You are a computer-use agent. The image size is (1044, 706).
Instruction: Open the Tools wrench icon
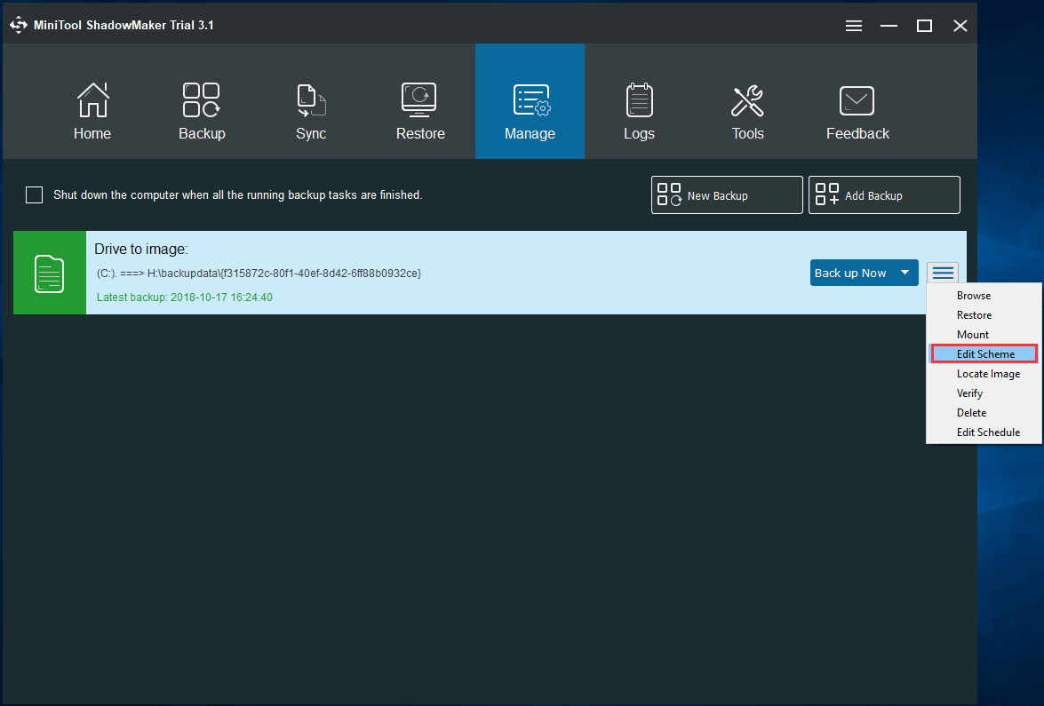(747, 99)
